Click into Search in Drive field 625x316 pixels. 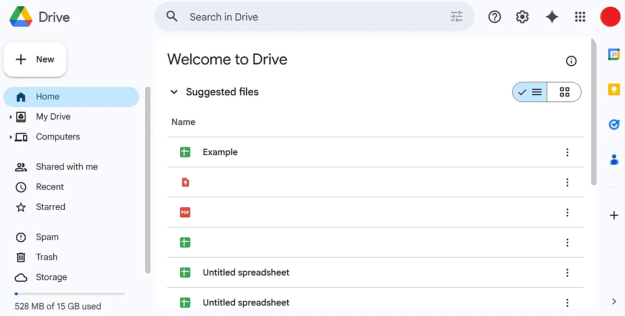(314, 17)
